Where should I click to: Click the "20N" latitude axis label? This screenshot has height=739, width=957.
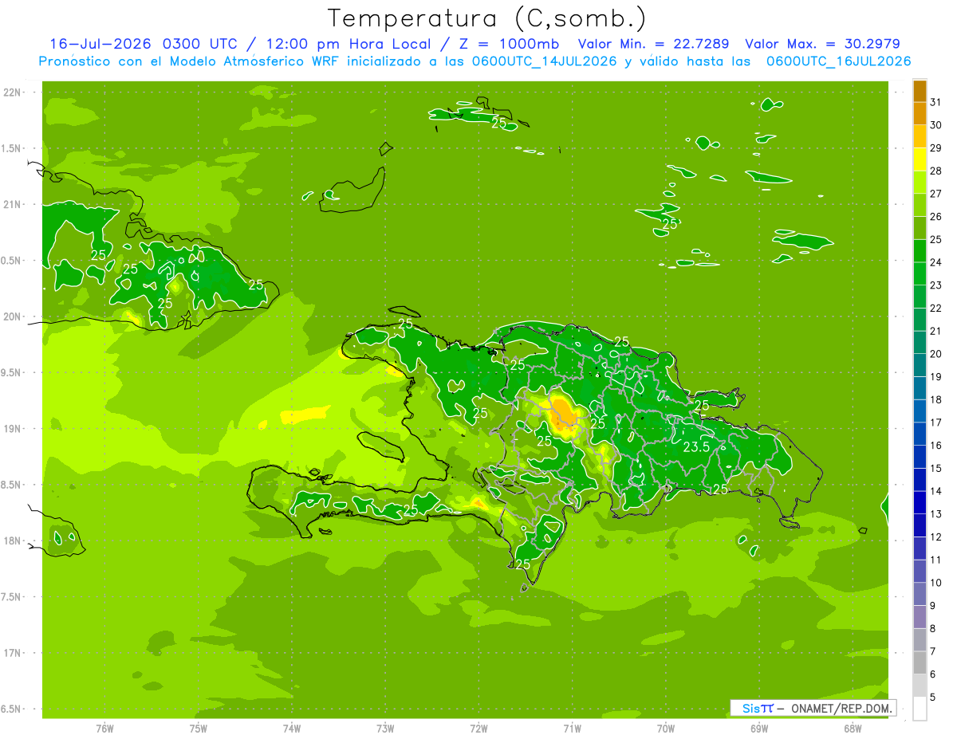click(12, 317)
